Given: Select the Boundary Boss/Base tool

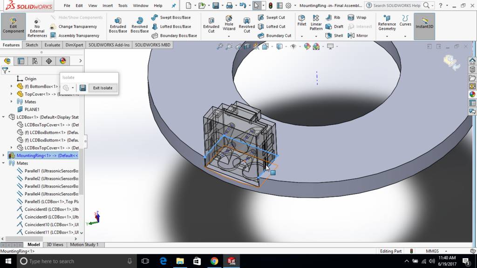Looking at the screenshot, I should pos(174,35).
